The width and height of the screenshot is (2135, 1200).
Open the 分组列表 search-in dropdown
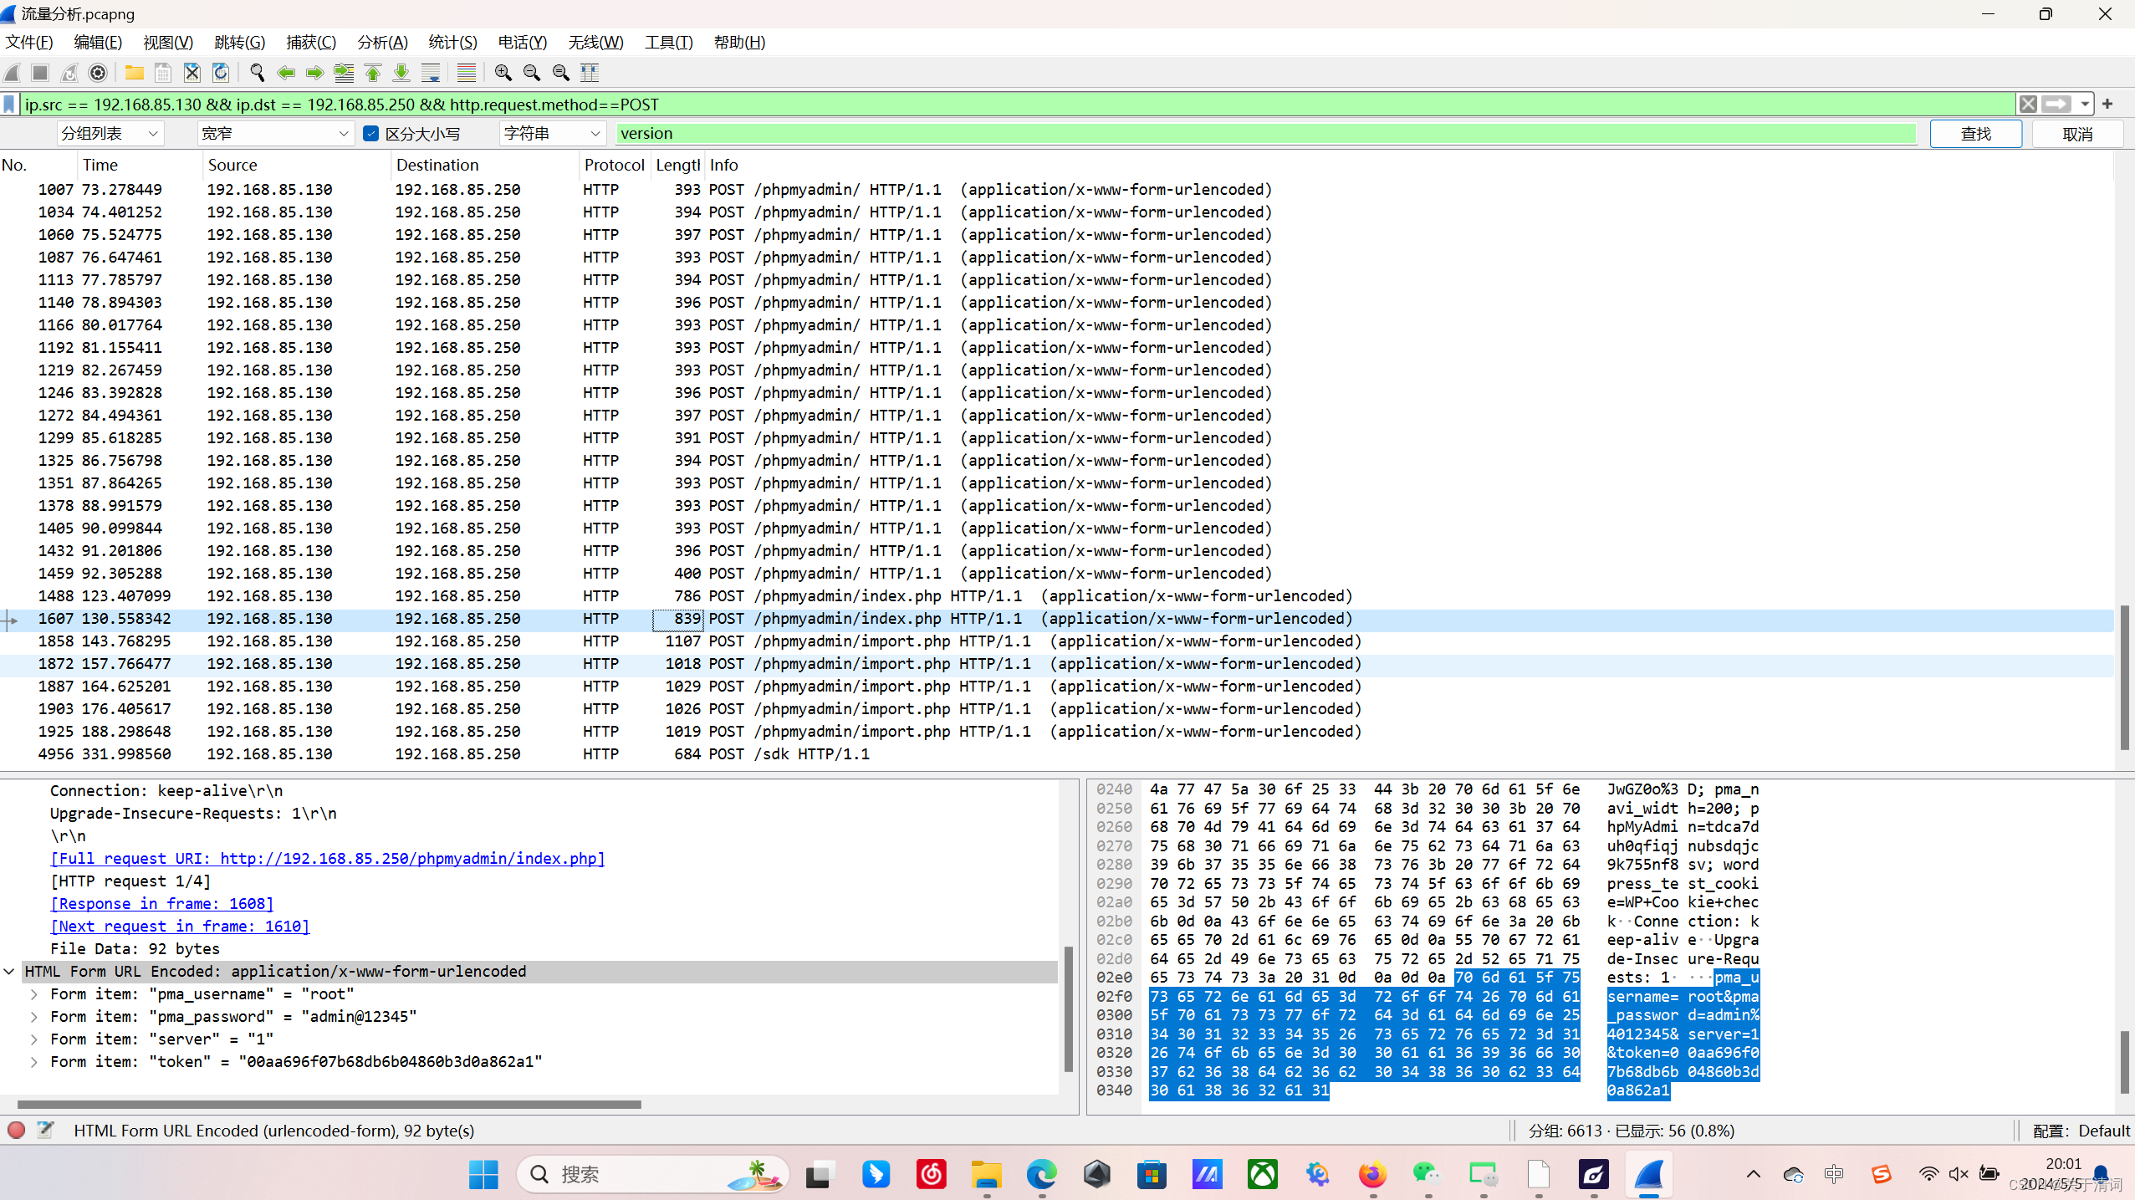[110, 134]
